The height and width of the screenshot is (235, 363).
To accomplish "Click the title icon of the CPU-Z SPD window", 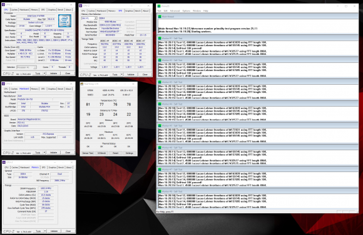I will pos(81,6).
